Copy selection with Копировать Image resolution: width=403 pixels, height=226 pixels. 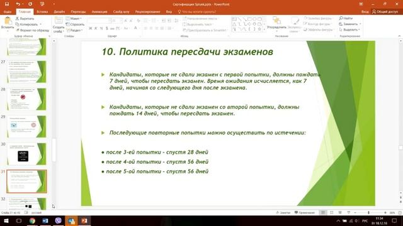tap(26, 24)
